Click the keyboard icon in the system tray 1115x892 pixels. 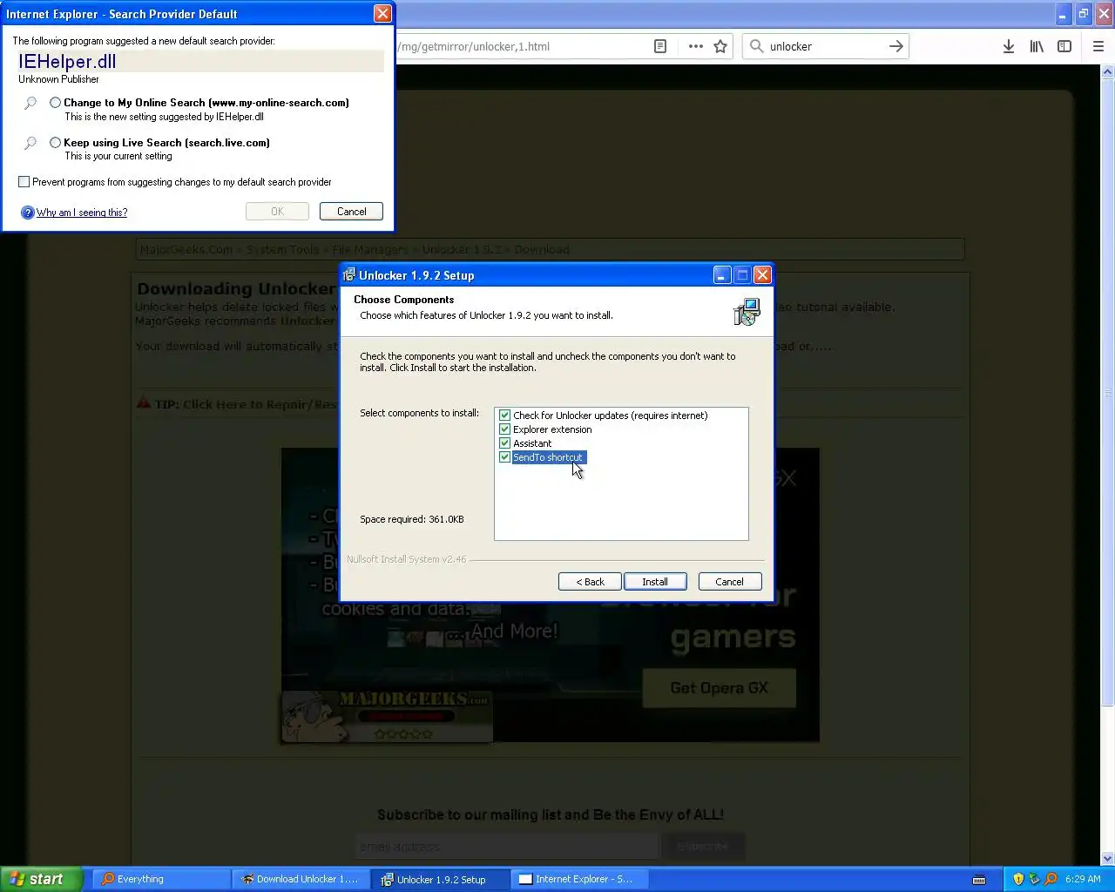(979, 879)
